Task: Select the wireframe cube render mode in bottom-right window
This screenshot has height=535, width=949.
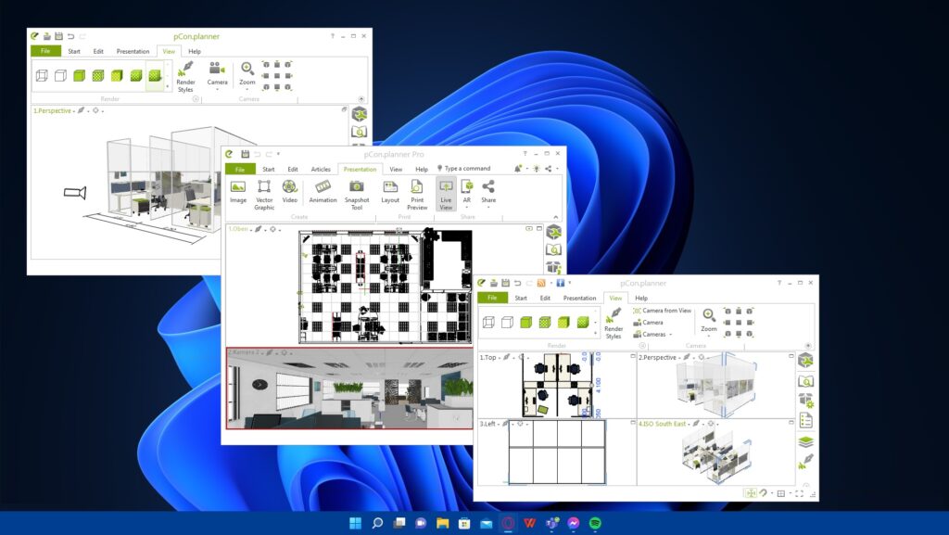Action: pyautogui.click(x=488, y=323)
